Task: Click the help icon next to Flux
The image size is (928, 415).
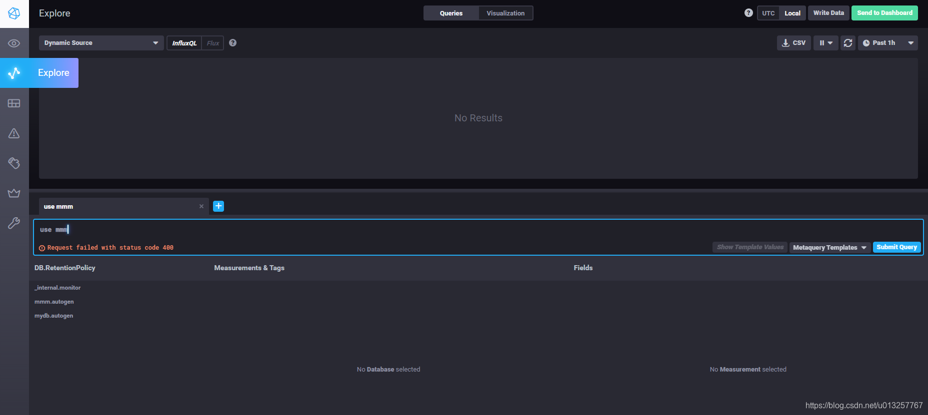Action: point(232,43)
